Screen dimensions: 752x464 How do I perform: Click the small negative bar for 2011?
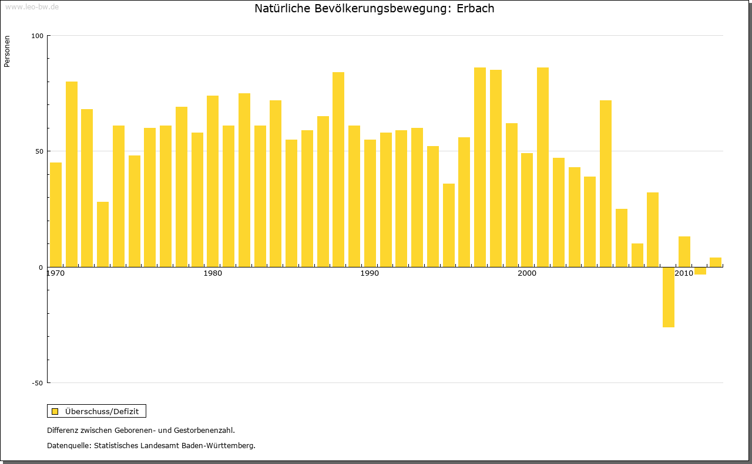pyautogui.click(x=700, y=270)
